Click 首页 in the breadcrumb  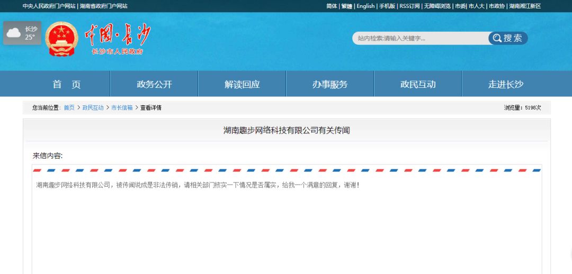click(x=69, y=107)
